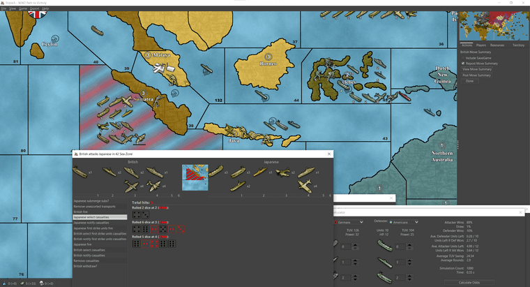
Task: Click View Move Summary button
Action: tap(476, 69)
